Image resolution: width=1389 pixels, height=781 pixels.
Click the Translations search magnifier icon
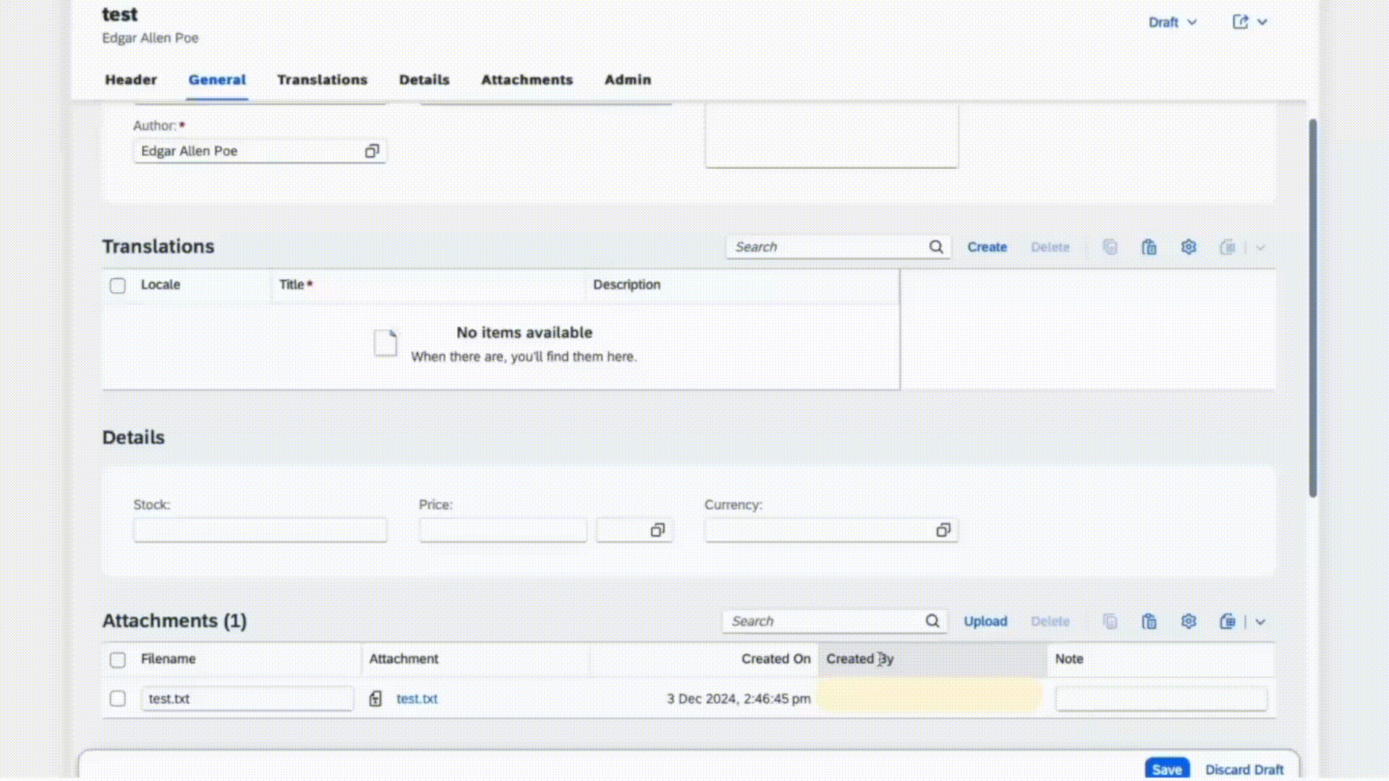936,247
